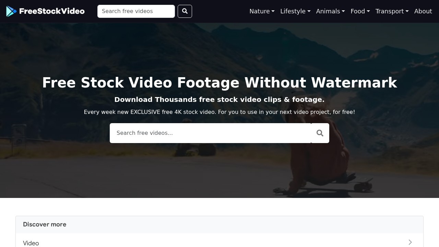Click inside the navbar search input field
This screenshot has width=439, height=247.
[x=136, y=11]
